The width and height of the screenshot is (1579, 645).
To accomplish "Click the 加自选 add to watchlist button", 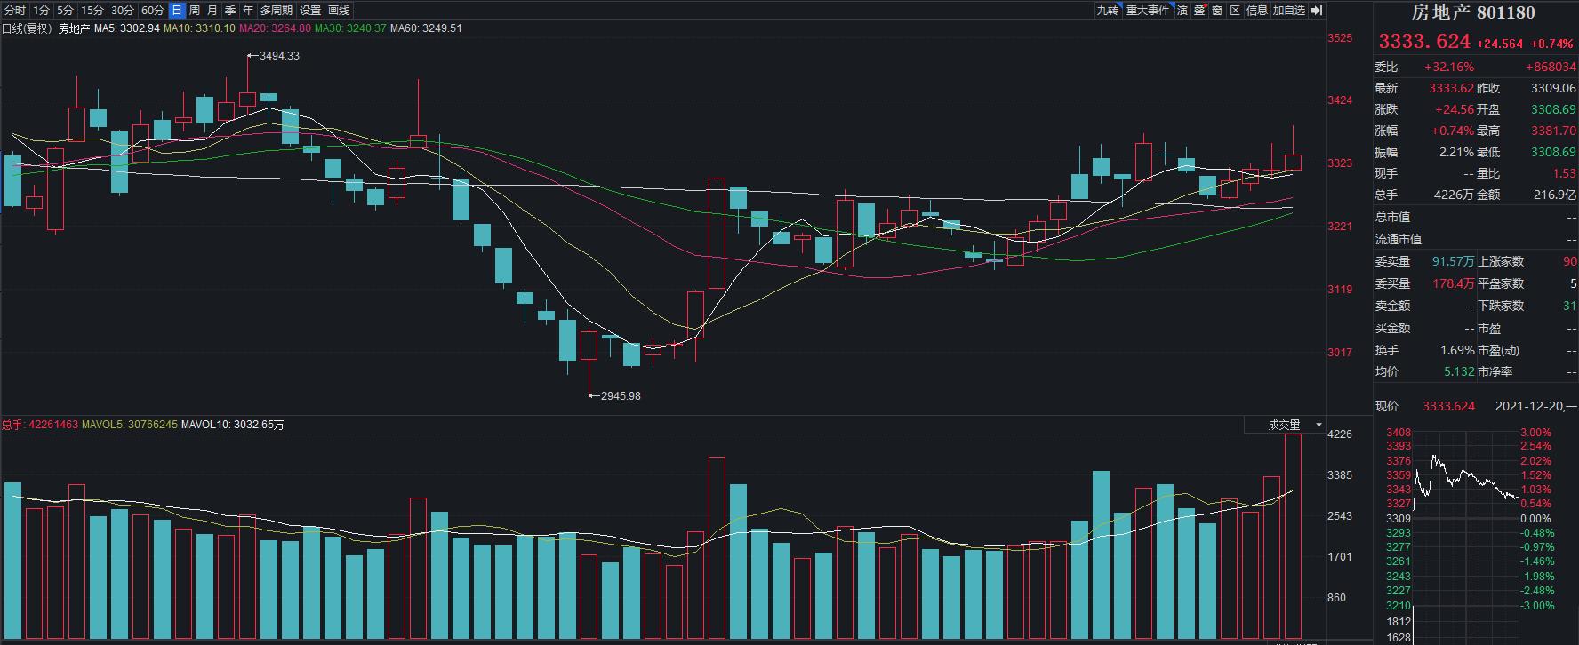I will tap(1288, 11).
